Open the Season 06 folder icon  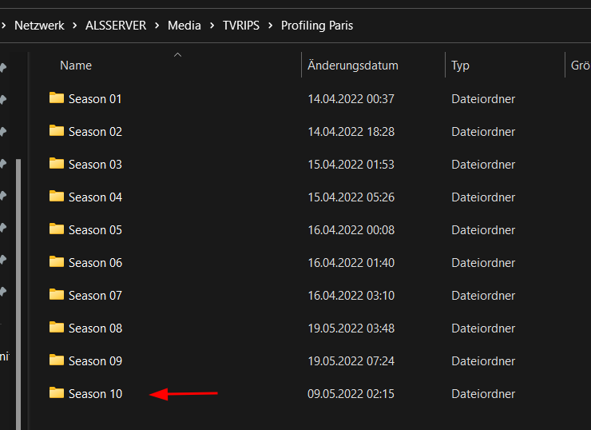point(57,262)
